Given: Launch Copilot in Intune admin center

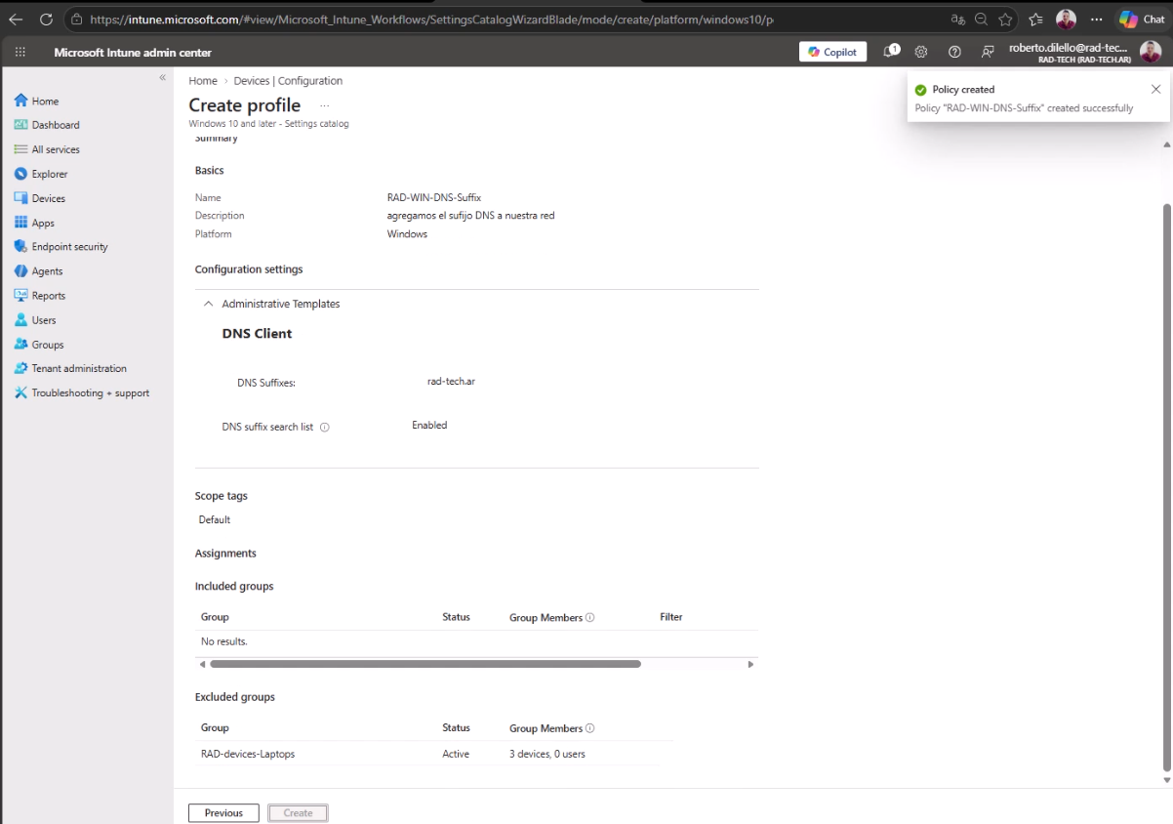Looking at the screenshot, I should pos(832,52).
